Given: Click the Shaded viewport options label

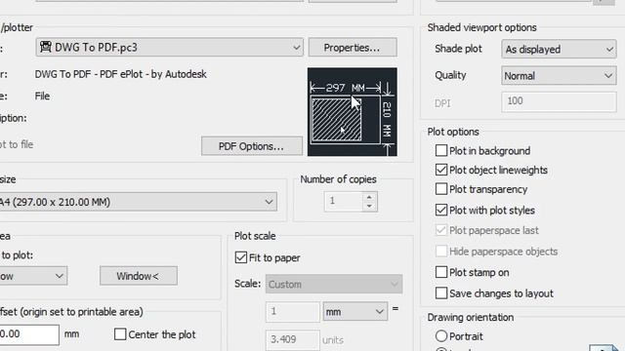Looking at the screenshot, I should (x=481, y=27).
